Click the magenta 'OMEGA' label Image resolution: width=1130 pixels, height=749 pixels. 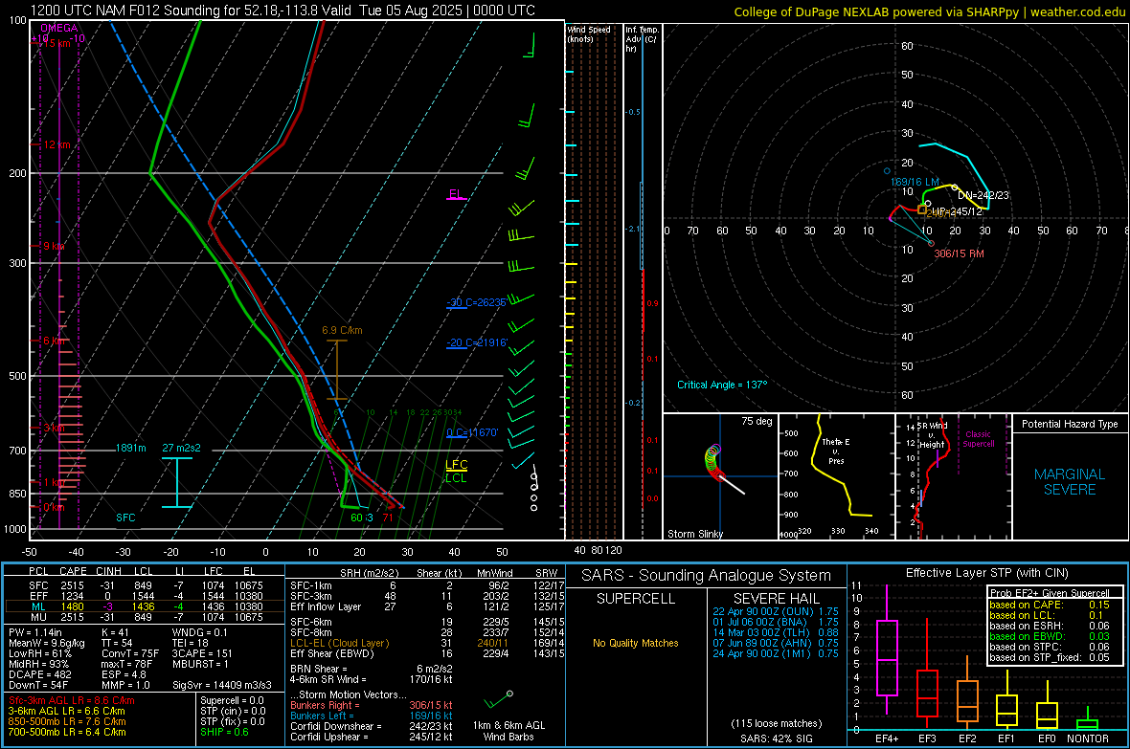click(x=59, y=28)
